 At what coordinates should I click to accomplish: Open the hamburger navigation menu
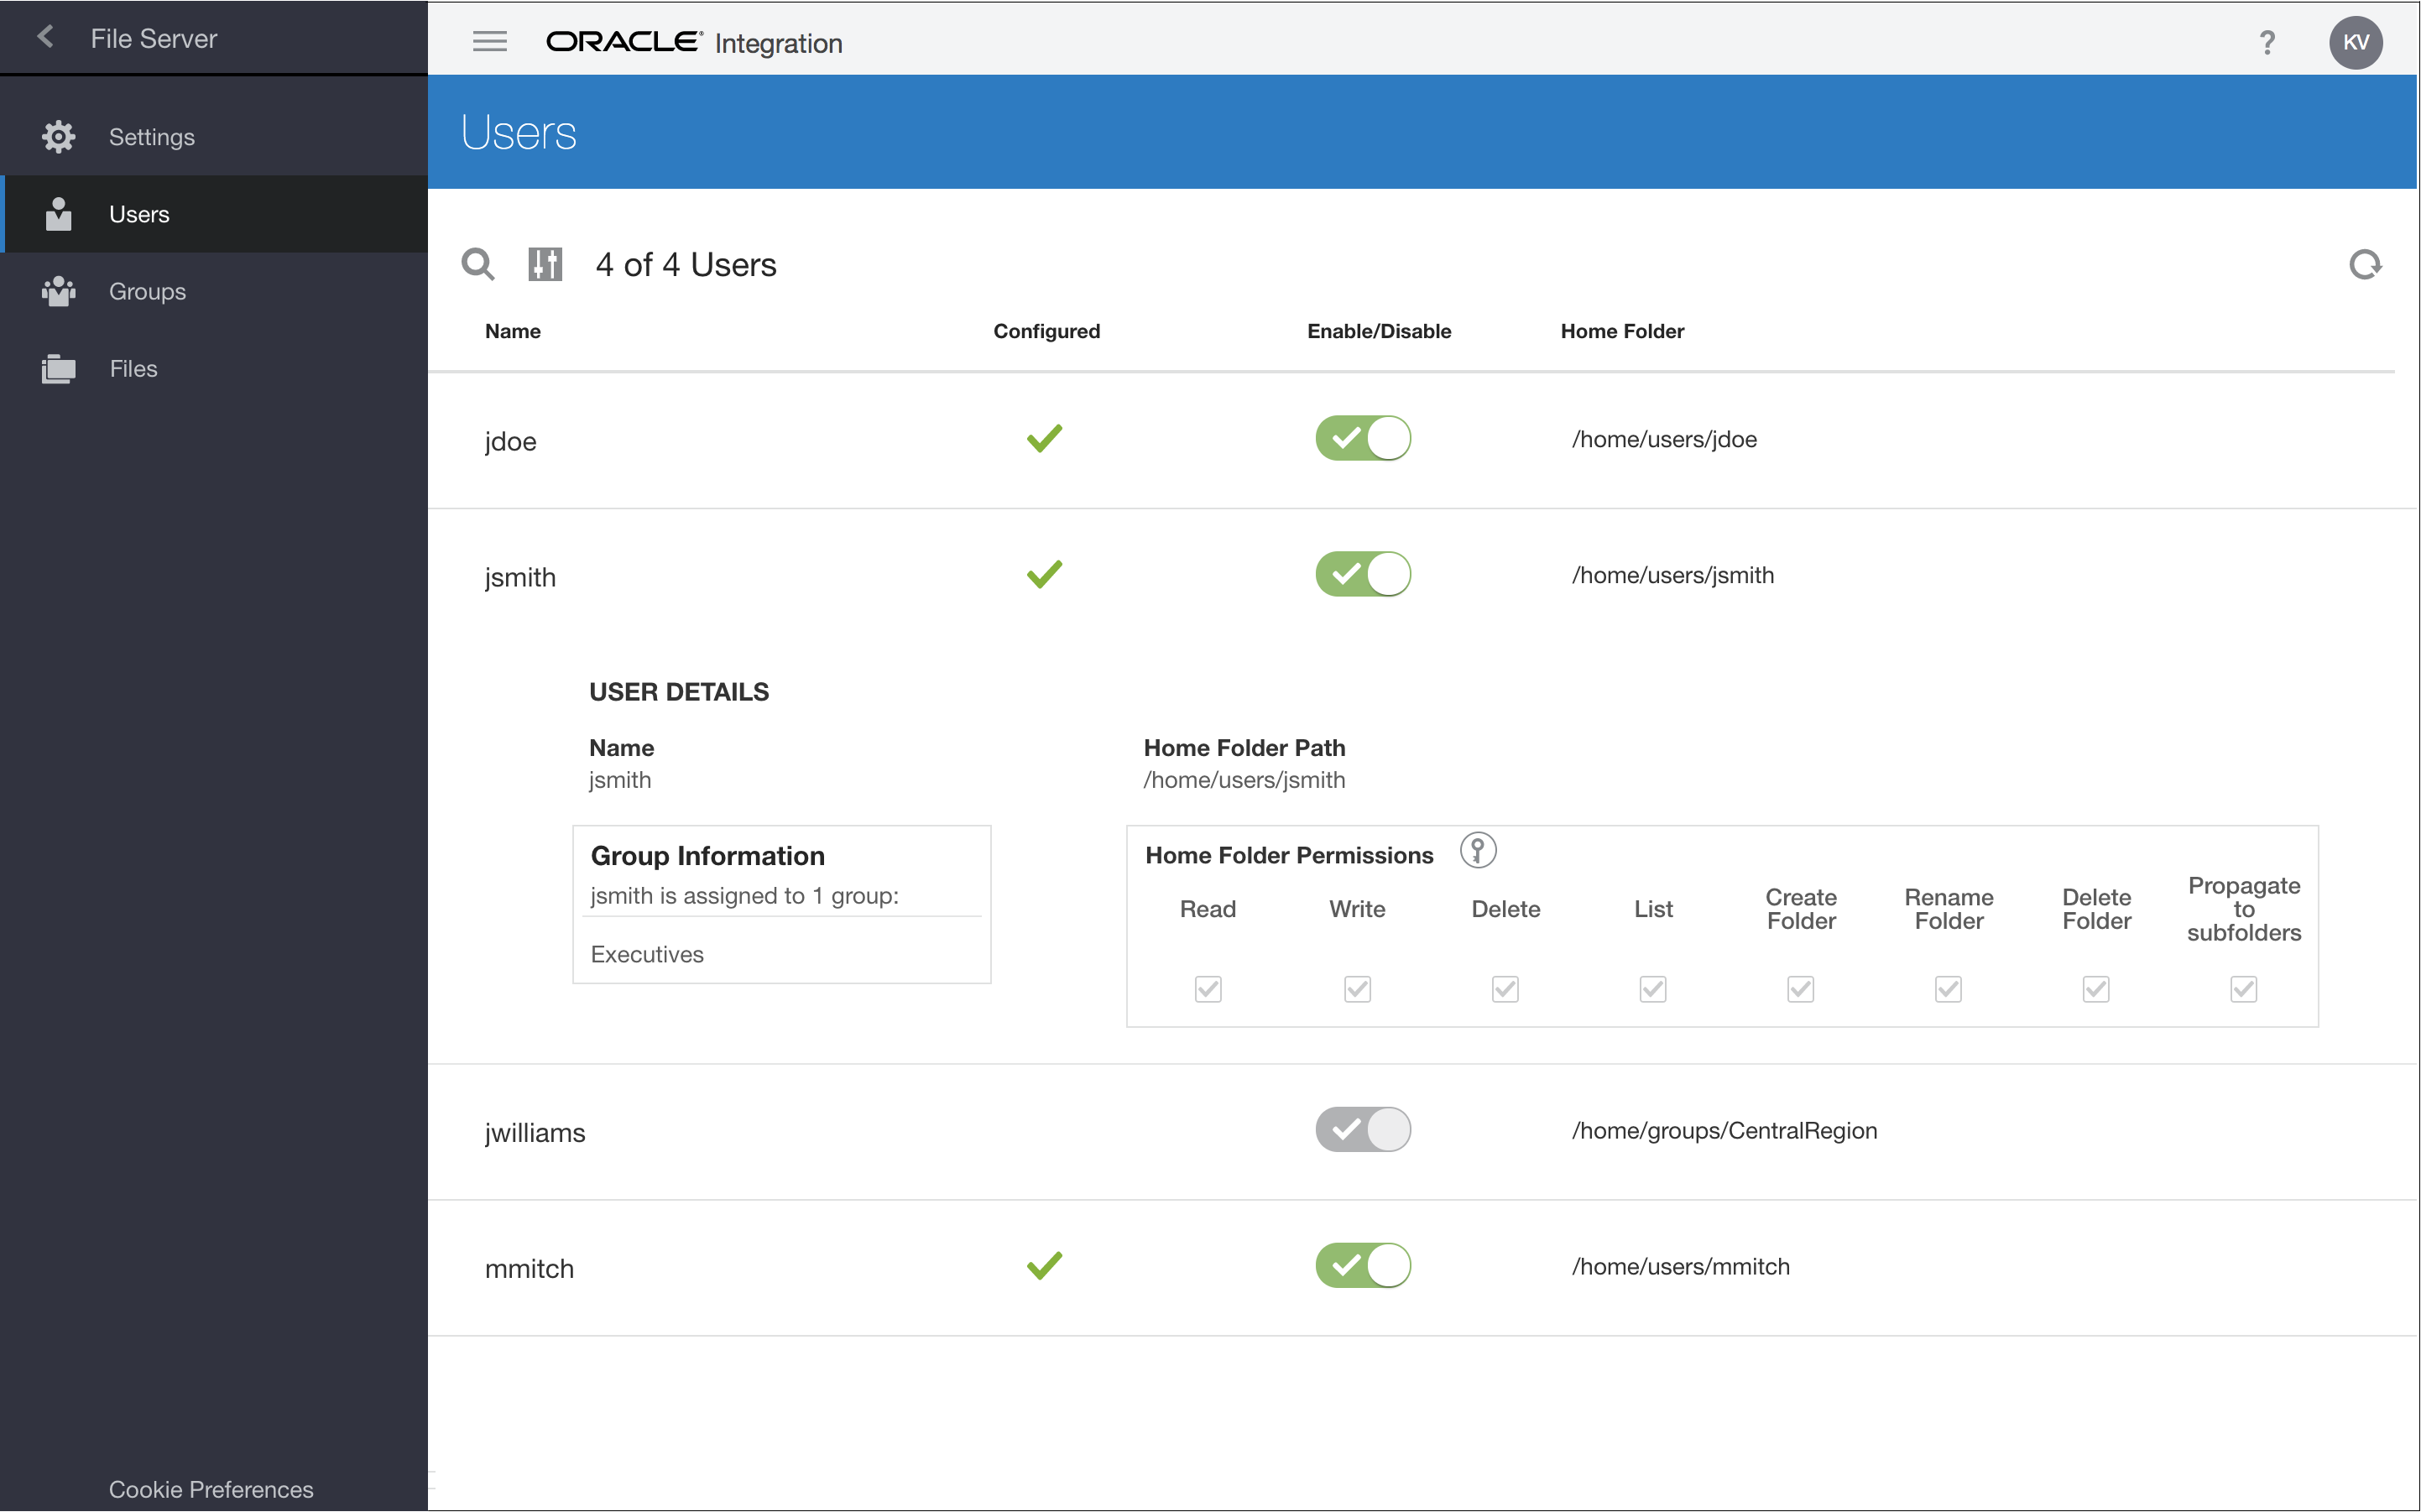coord(489,42)
